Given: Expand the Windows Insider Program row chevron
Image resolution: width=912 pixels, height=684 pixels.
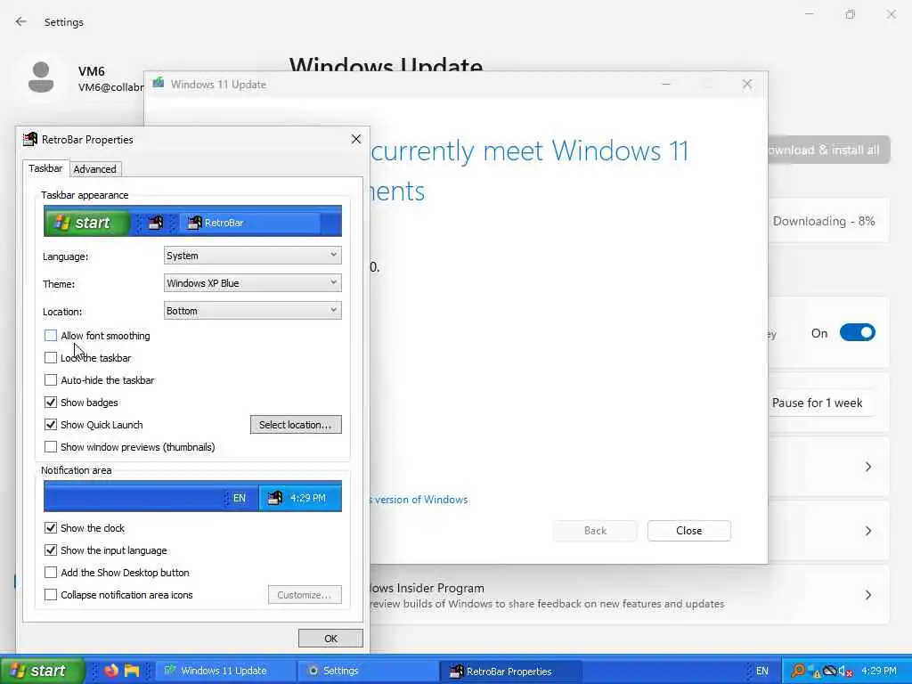Looking at the screenshot, I should pyautogui.click(x=867, y=594).
